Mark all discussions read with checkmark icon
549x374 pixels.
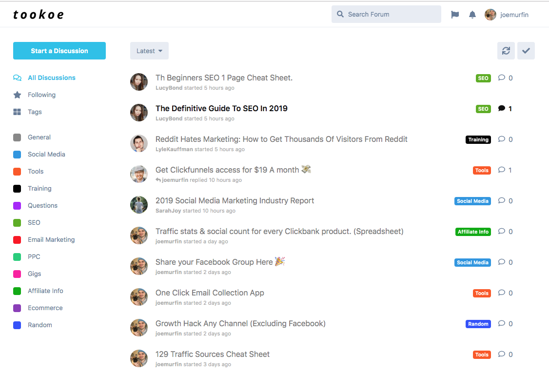click(526, 50)
